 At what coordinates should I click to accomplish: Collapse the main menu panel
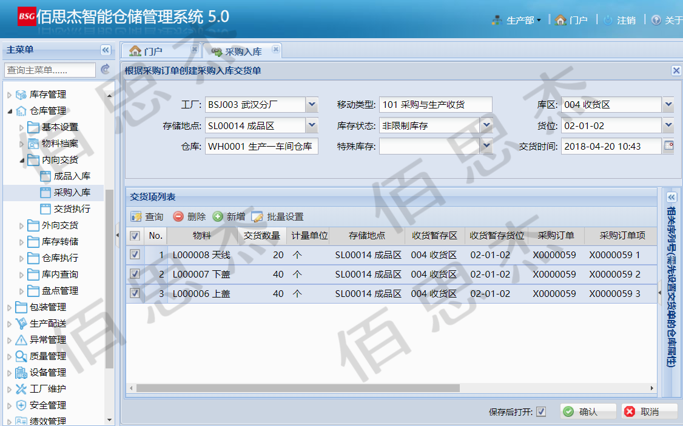(x=106, y=50)
